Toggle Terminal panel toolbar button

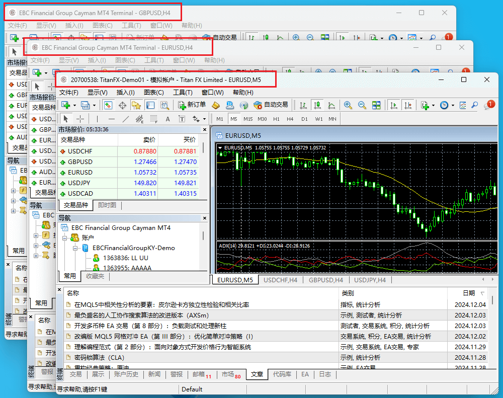(x=150, y=105)
